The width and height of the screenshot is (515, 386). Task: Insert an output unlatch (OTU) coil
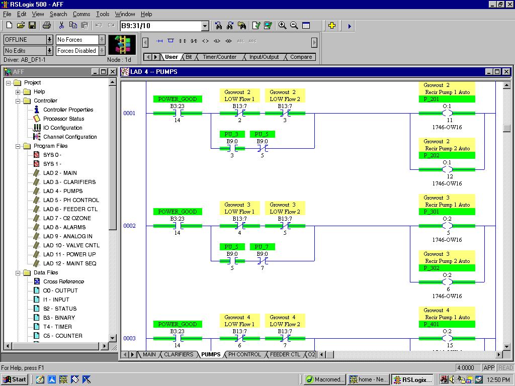coord(229,41)
